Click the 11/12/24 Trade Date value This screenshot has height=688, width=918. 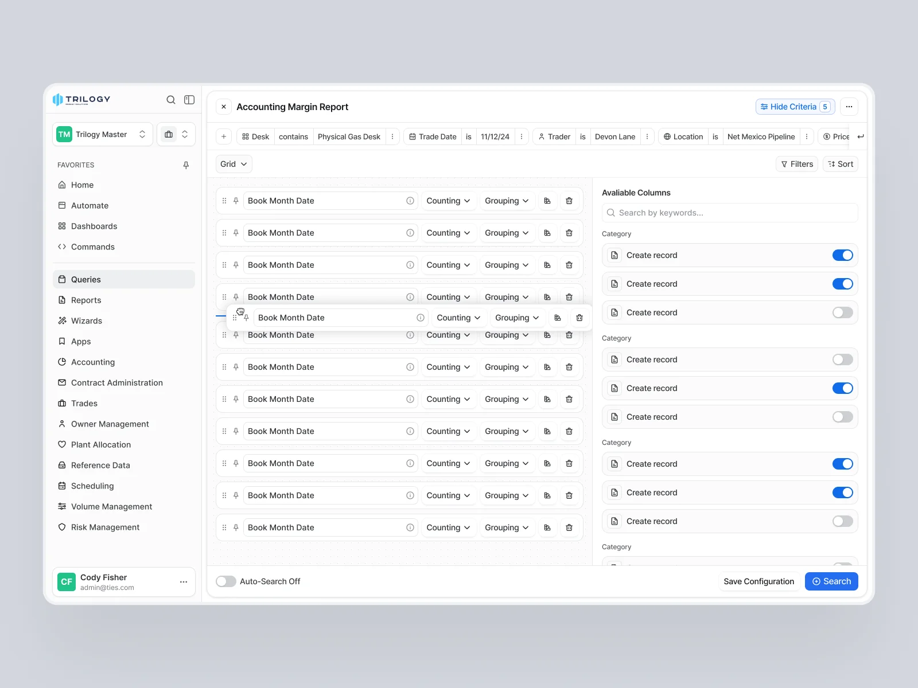click(495, 136)
